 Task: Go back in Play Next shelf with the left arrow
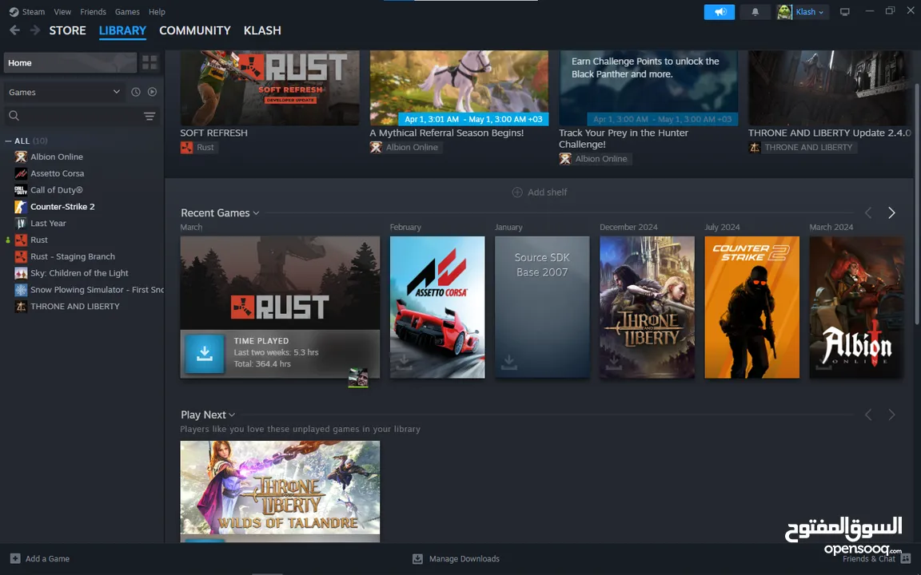click(868, 414)
